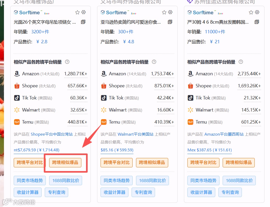
Task: Copy the title of the 光面26个英文字母 product
Action: click(x=83, y=22)
